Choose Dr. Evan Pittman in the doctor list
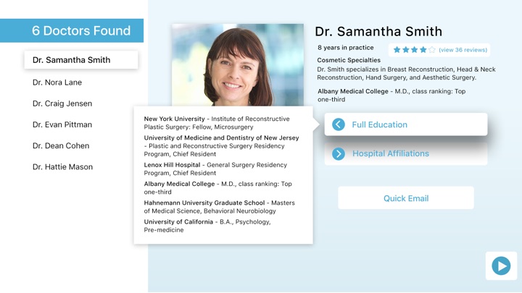The height and width of the screenshot is (293, 522). [x=62, y=124]
